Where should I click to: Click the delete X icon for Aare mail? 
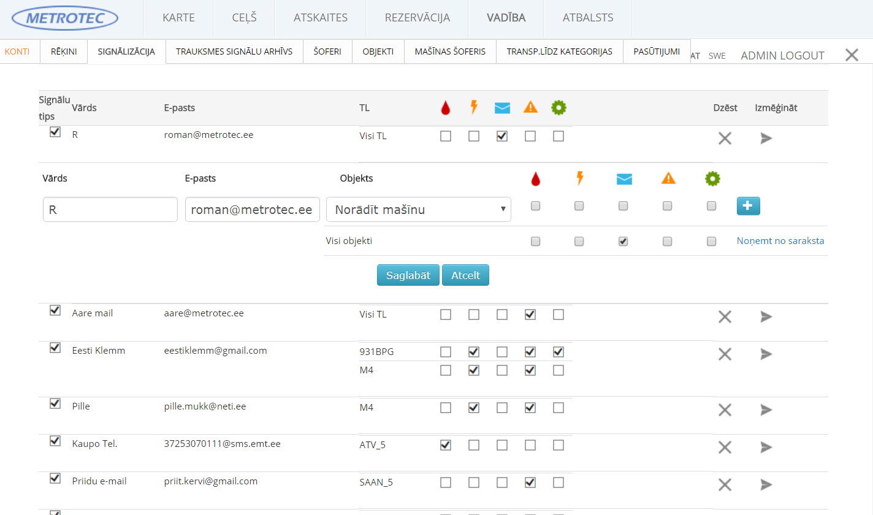click(x=725, y=317)
